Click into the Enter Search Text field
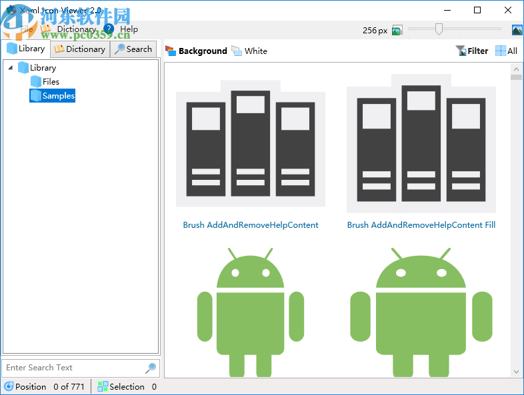The height and width of the screenshot is (395, 524). [74, 368]
